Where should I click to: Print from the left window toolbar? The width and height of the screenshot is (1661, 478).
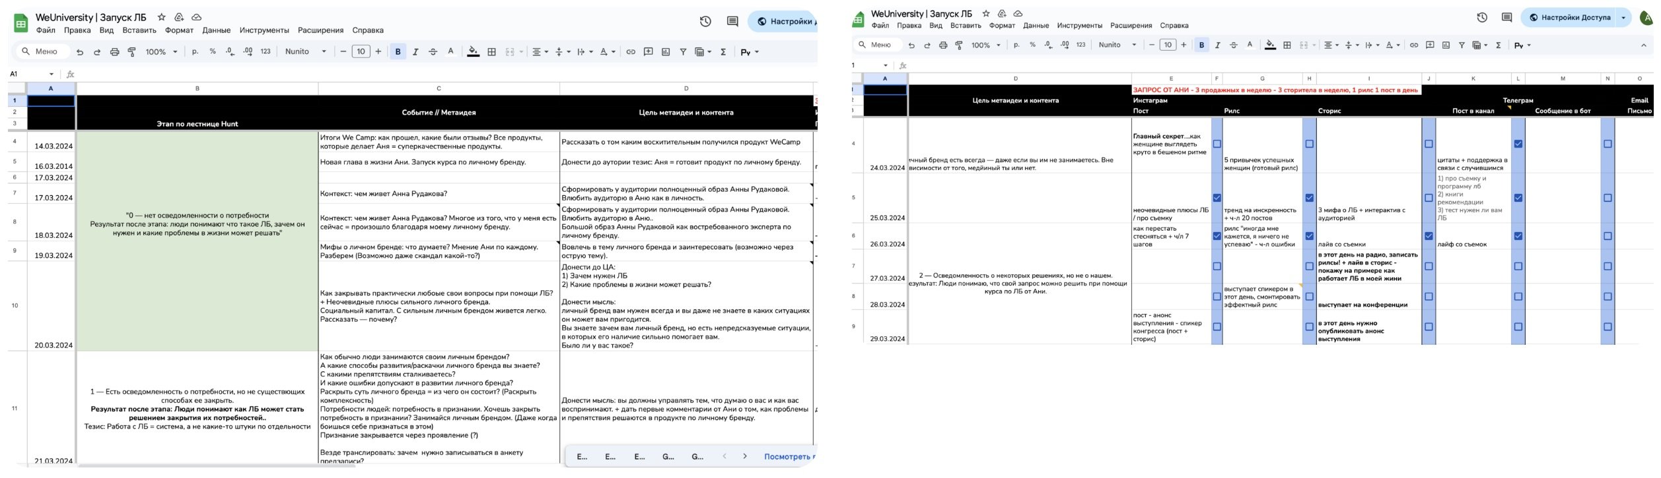click(114, 52)
